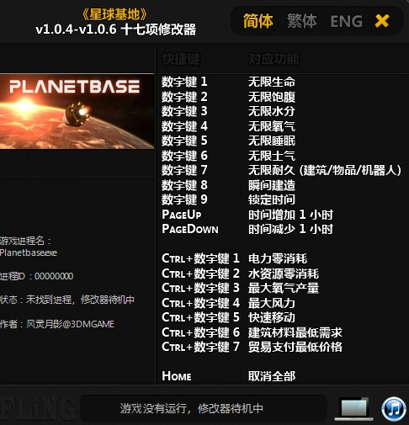Select the 无限饱腹 cheat entry
The image size is (409, 425).
(x=272, y=97)
